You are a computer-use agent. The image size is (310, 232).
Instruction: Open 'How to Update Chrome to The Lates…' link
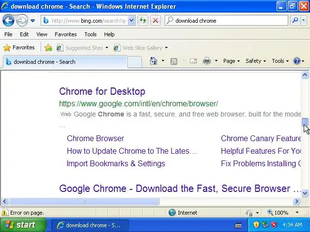click(132, 151)
